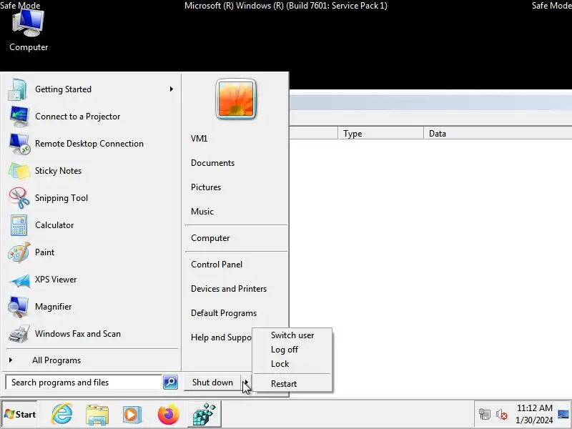Open Documents from the Start menu

tap(212, 163)
